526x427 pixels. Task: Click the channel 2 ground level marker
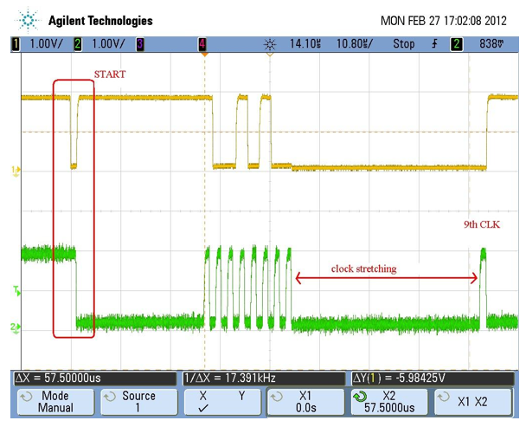16,327
